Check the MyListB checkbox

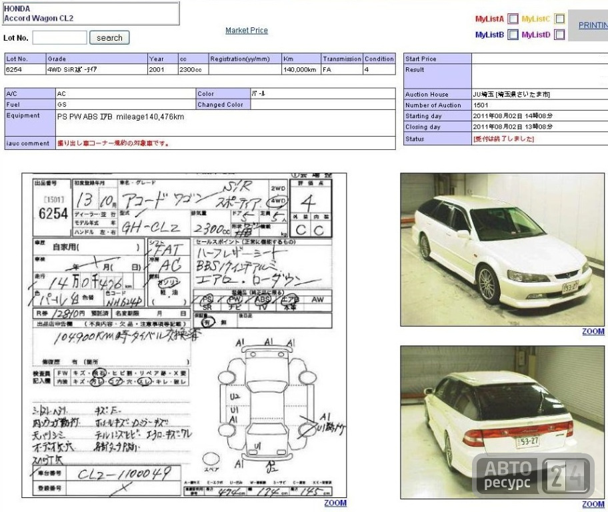[x=513, y=35]
